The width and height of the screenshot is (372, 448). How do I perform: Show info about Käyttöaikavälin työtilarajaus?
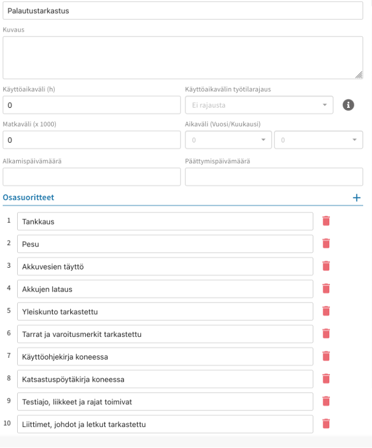348,105
